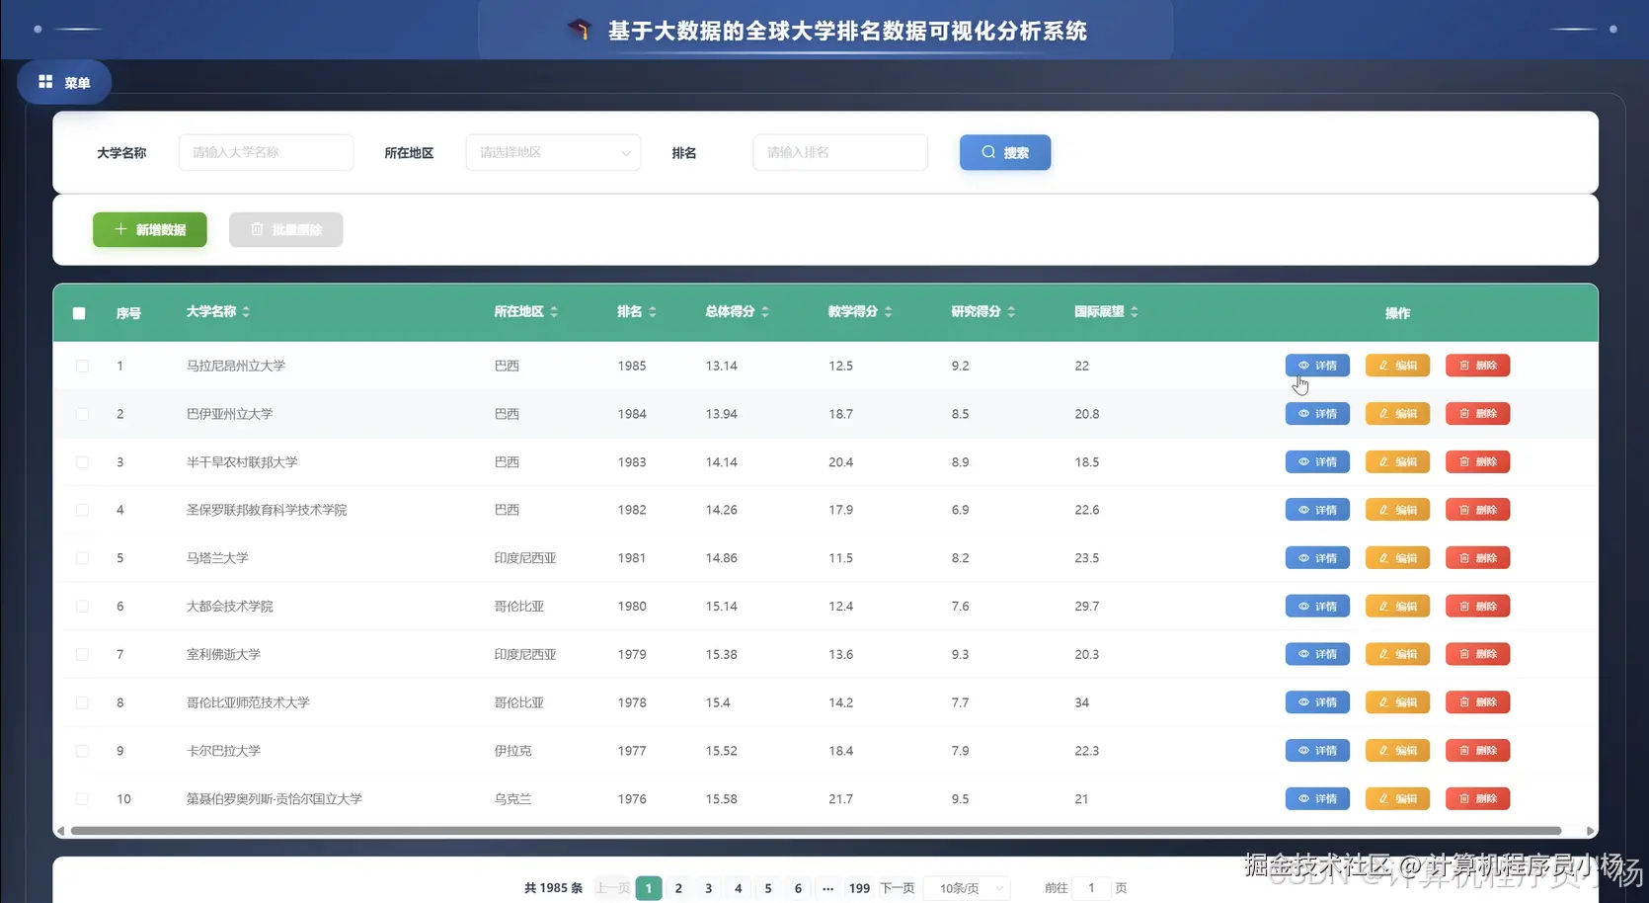Open the 菜单 menu

64,81
